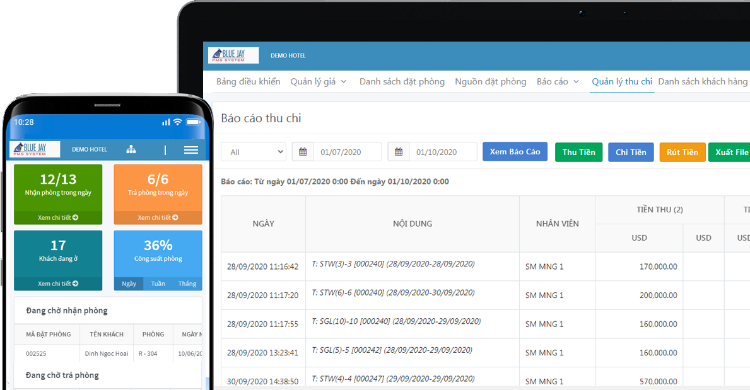Click the calendar icon beside 01/10/2020
The height and width of the screenshot is (390, 750).
tap(399, 152)
